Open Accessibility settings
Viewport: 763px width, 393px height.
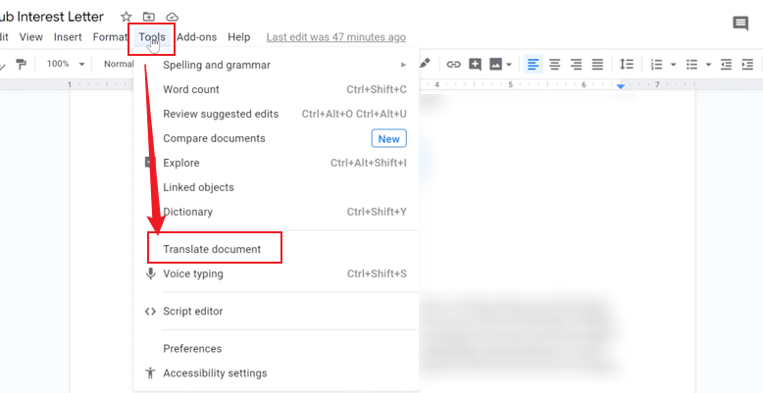point(276,373)
